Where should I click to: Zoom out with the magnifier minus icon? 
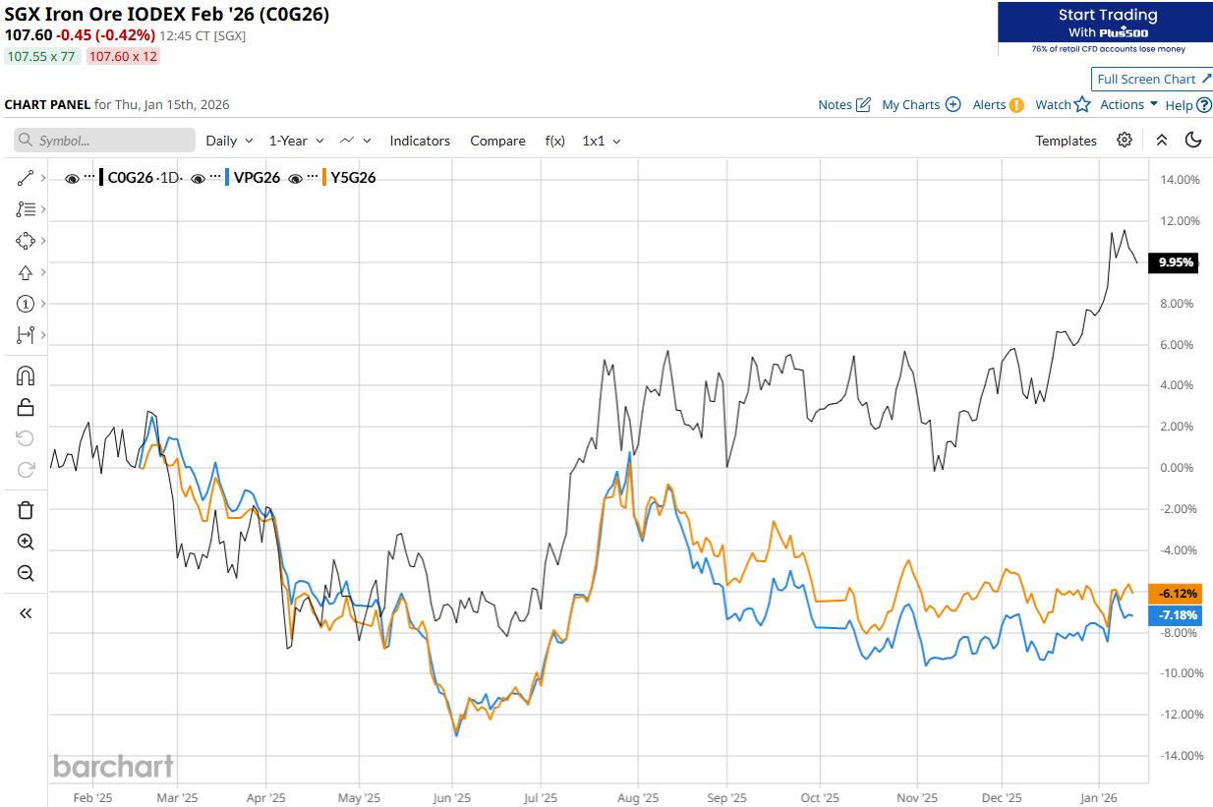tap(26, 574)
